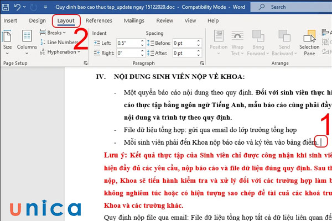Click the heading 'NỘI DUNG SINH VIÊN NỘP VỀ KHOA'
This screenshot has width=332, height=221.
point(179,77)
